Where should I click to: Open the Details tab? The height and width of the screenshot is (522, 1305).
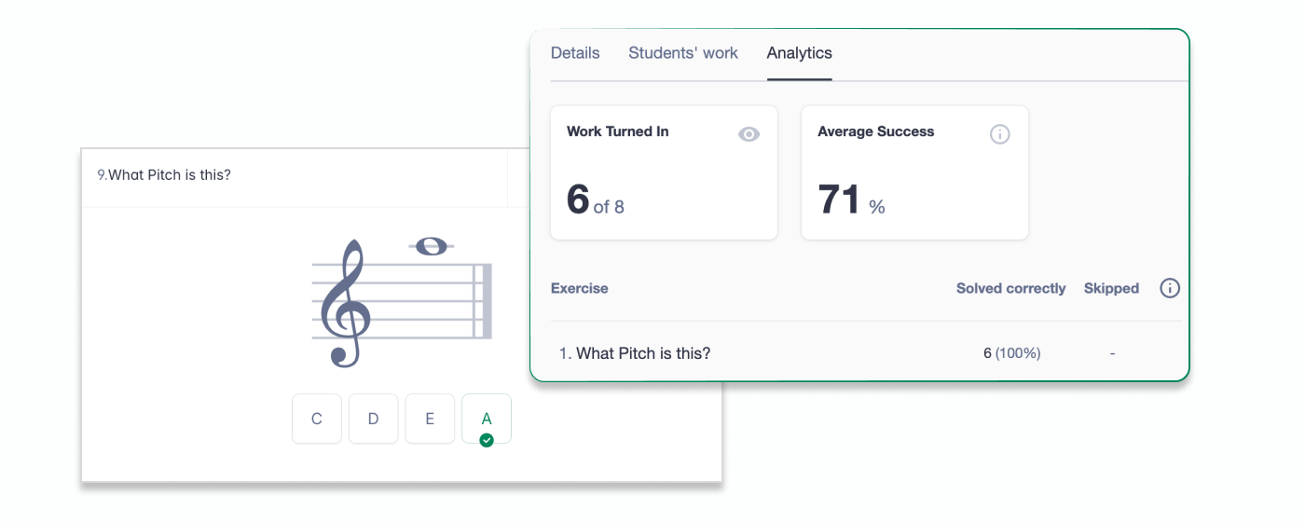(x=575, y=53)
